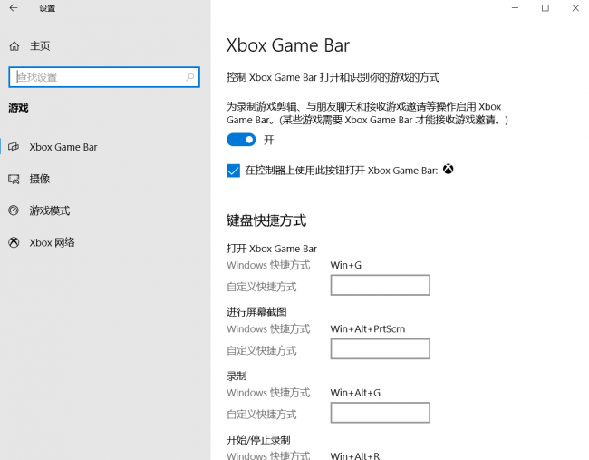Uncheck 在控制器上使用此按钮打开 Xbox Game Bar checkbox

tap(233, 171)
